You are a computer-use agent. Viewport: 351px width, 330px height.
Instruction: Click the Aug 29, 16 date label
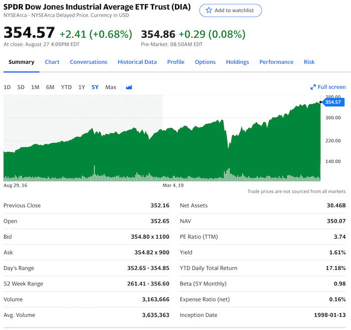click(16, 186)
